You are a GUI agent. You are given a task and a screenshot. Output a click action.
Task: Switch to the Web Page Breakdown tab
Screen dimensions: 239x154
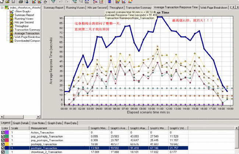click(214, 8)
